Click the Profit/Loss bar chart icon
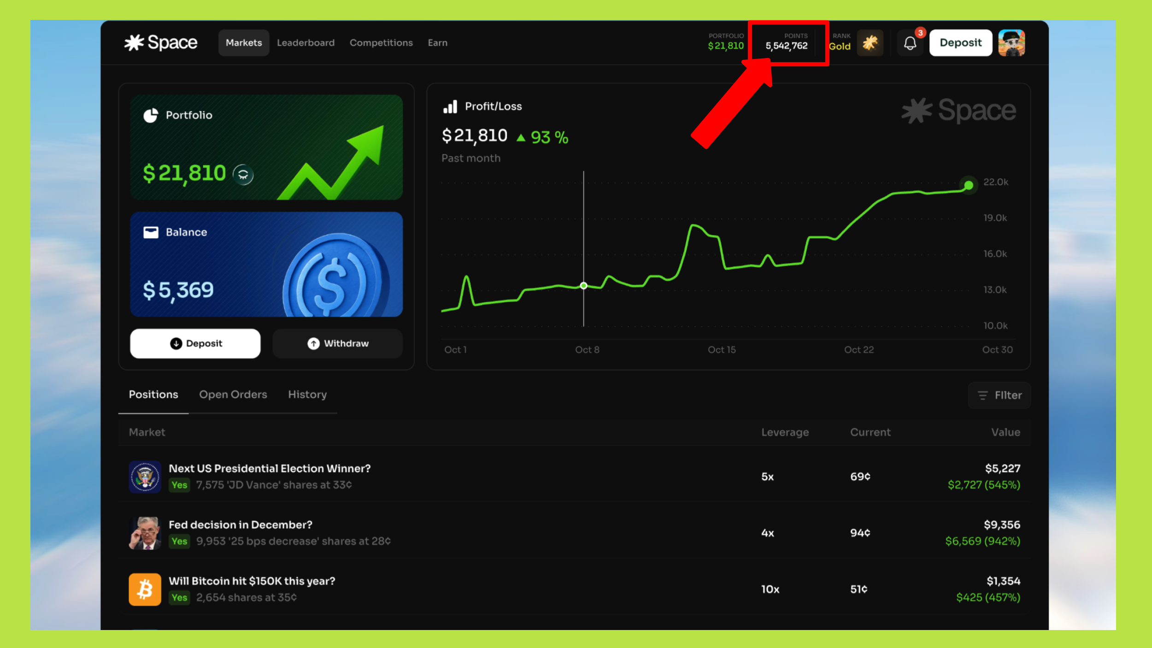Viewport: 1152px width, 648px height. click(x=450, y=107)
